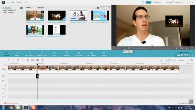
Task: Click ADD NEW TRACK
Action: pos(12,103)
